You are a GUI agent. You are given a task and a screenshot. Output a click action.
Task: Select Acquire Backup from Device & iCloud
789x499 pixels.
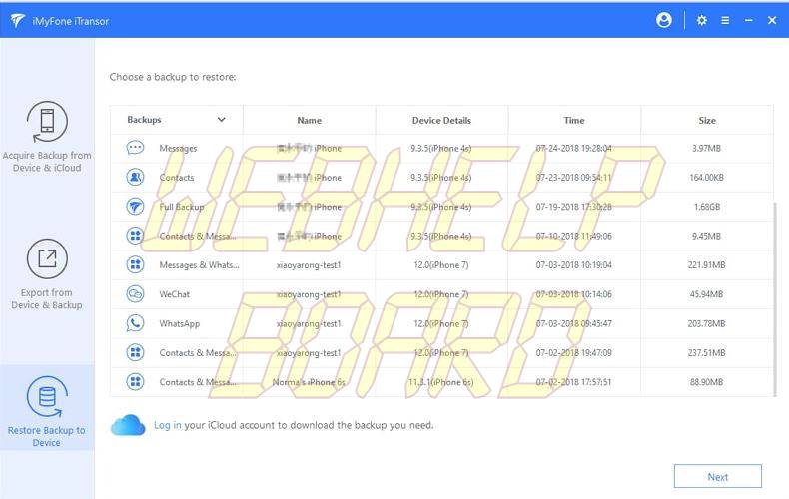47,137
